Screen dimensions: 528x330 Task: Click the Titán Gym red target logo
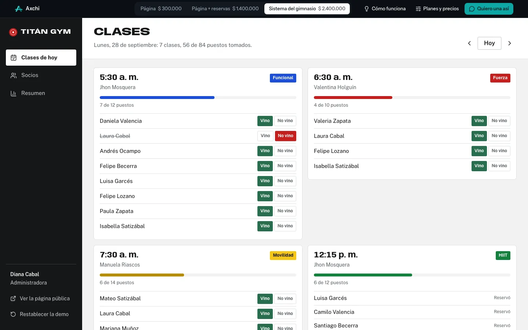13,32
